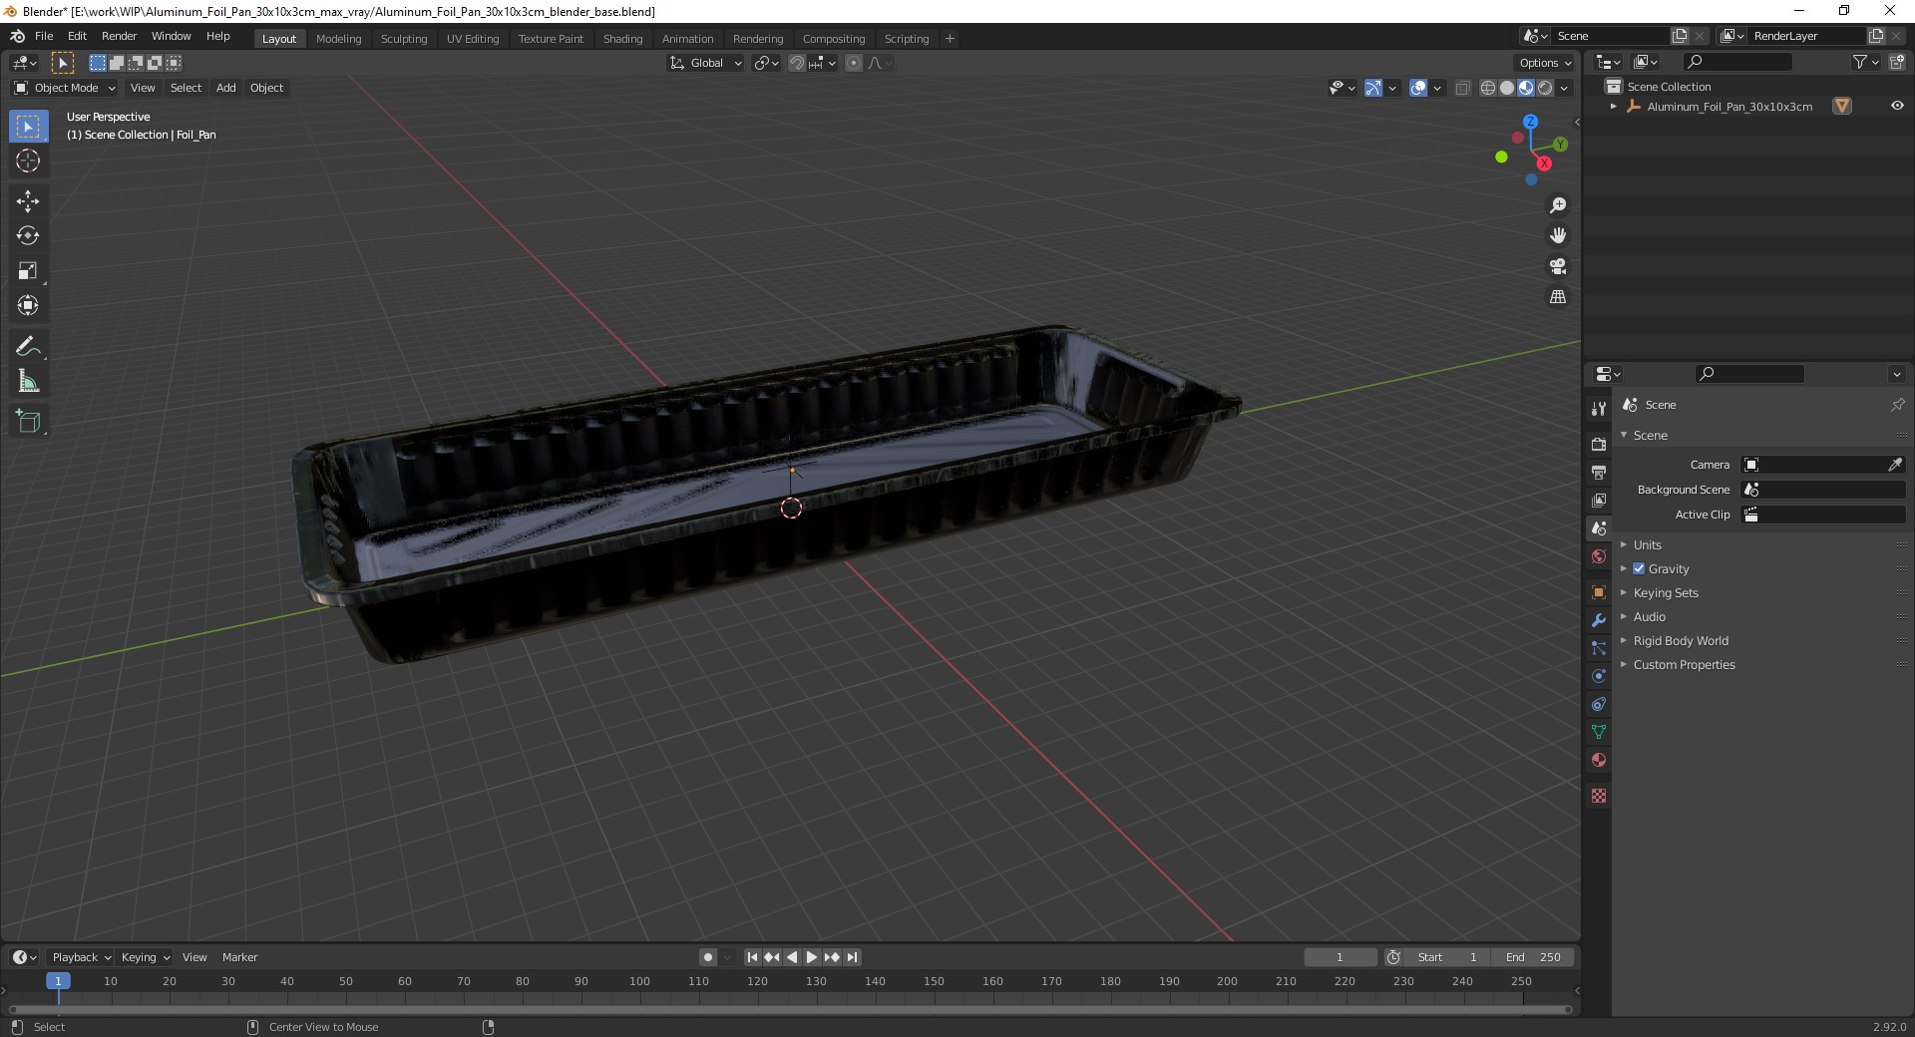Toggle snapping magnet icon

pos(797,63)
